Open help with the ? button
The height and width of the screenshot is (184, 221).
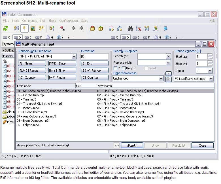168,74
